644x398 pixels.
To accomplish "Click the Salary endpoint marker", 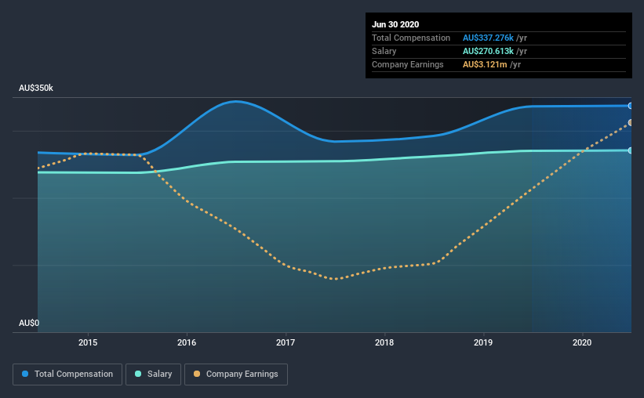I will point(630,150).
